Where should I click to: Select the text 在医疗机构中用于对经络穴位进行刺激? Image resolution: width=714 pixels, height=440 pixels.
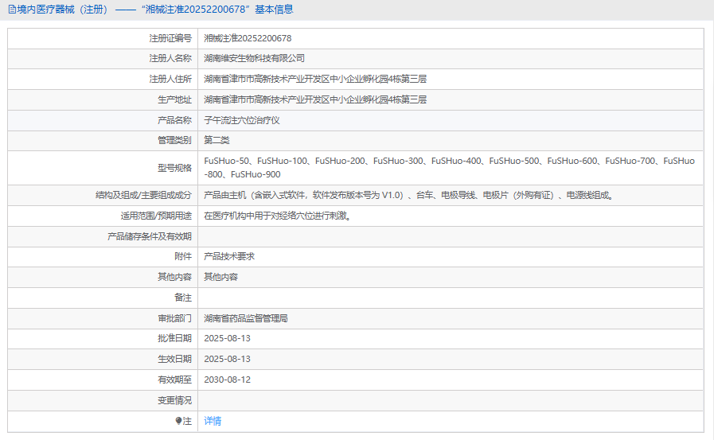(277, 216)
